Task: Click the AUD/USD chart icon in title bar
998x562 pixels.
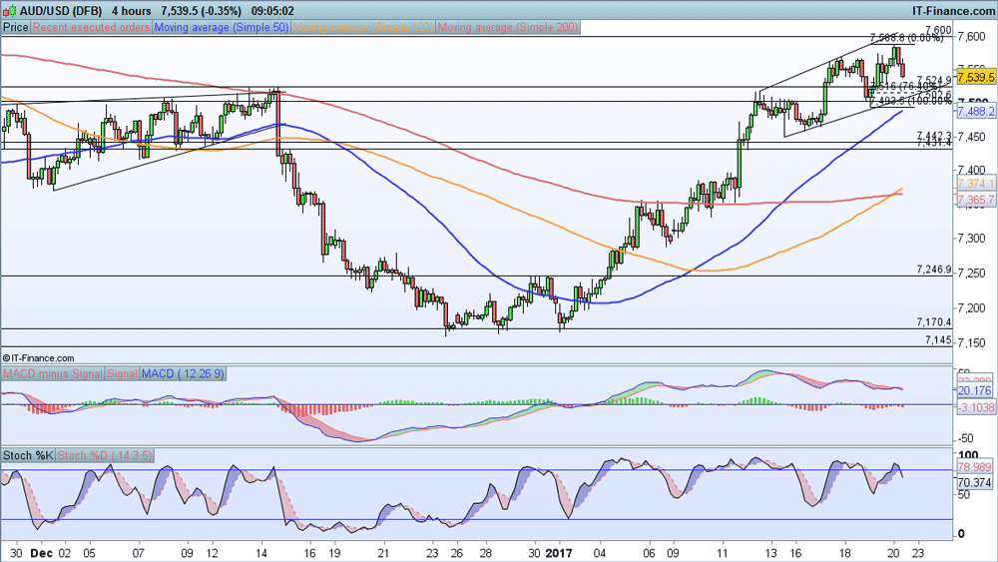Action: (x=10, y=11)
